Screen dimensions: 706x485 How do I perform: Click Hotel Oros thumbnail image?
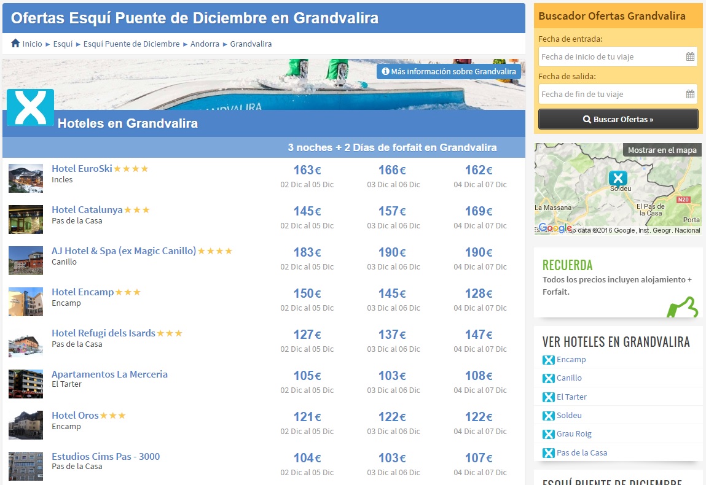[x=26, y=425]
